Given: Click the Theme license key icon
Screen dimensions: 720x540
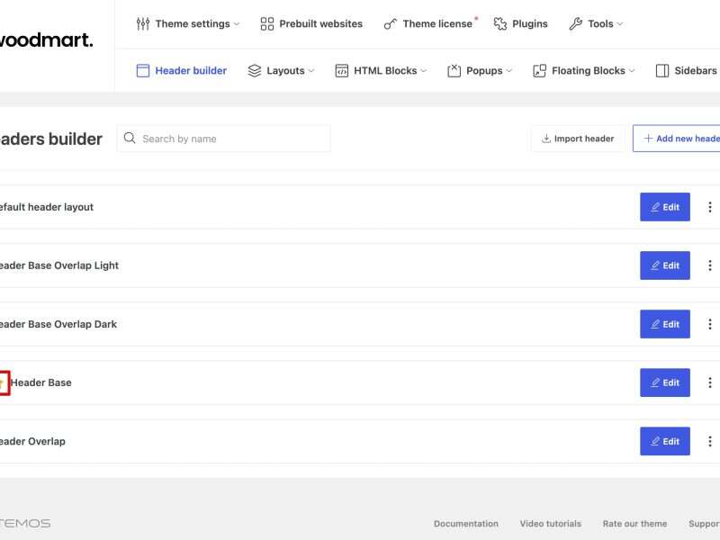Looking at the screenshot, I should pyautogui.click(x=390, y=24).
